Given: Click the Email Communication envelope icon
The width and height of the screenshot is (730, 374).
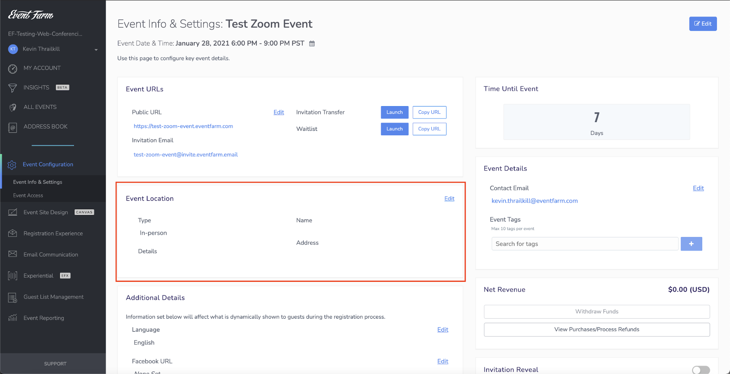Looking at the screenshot, I should [13, 254].
